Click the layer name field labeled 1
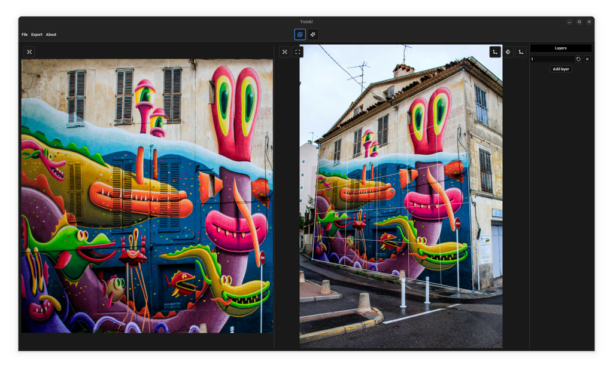This screenshot has width=613, height=371. [551, 59]
